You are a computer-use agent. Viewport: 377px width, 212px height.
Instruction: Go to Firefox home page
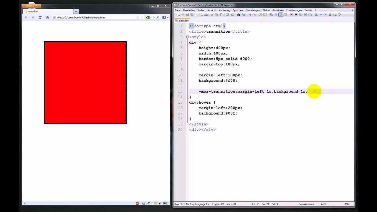[x=47, y=17]
